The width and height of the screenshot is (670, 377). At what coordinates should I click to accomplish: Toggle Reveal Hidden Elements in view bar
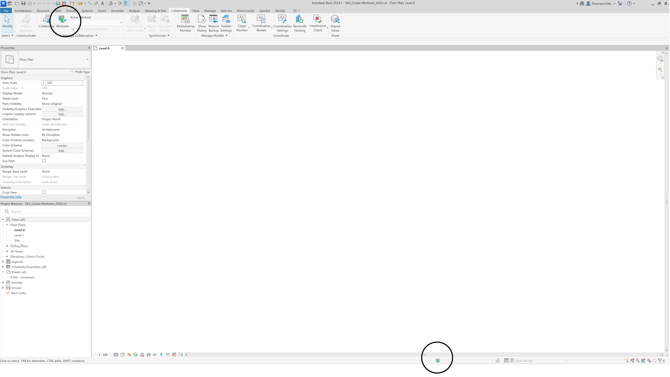161,354
